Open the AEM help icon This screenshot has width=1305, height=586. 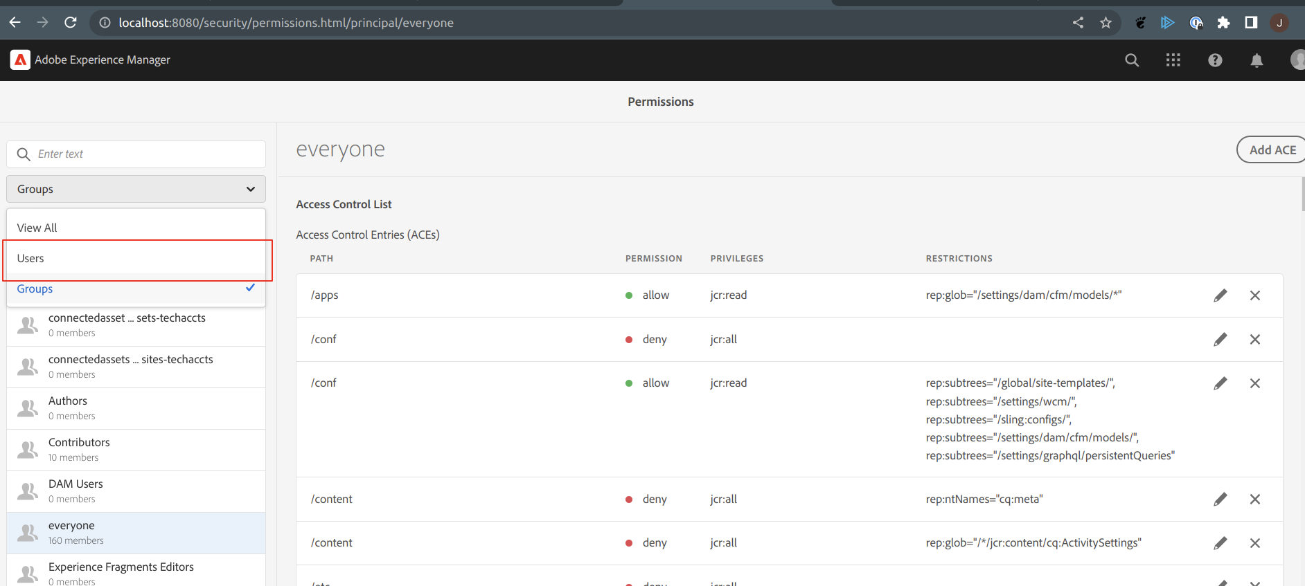(x=1215, y=60)
